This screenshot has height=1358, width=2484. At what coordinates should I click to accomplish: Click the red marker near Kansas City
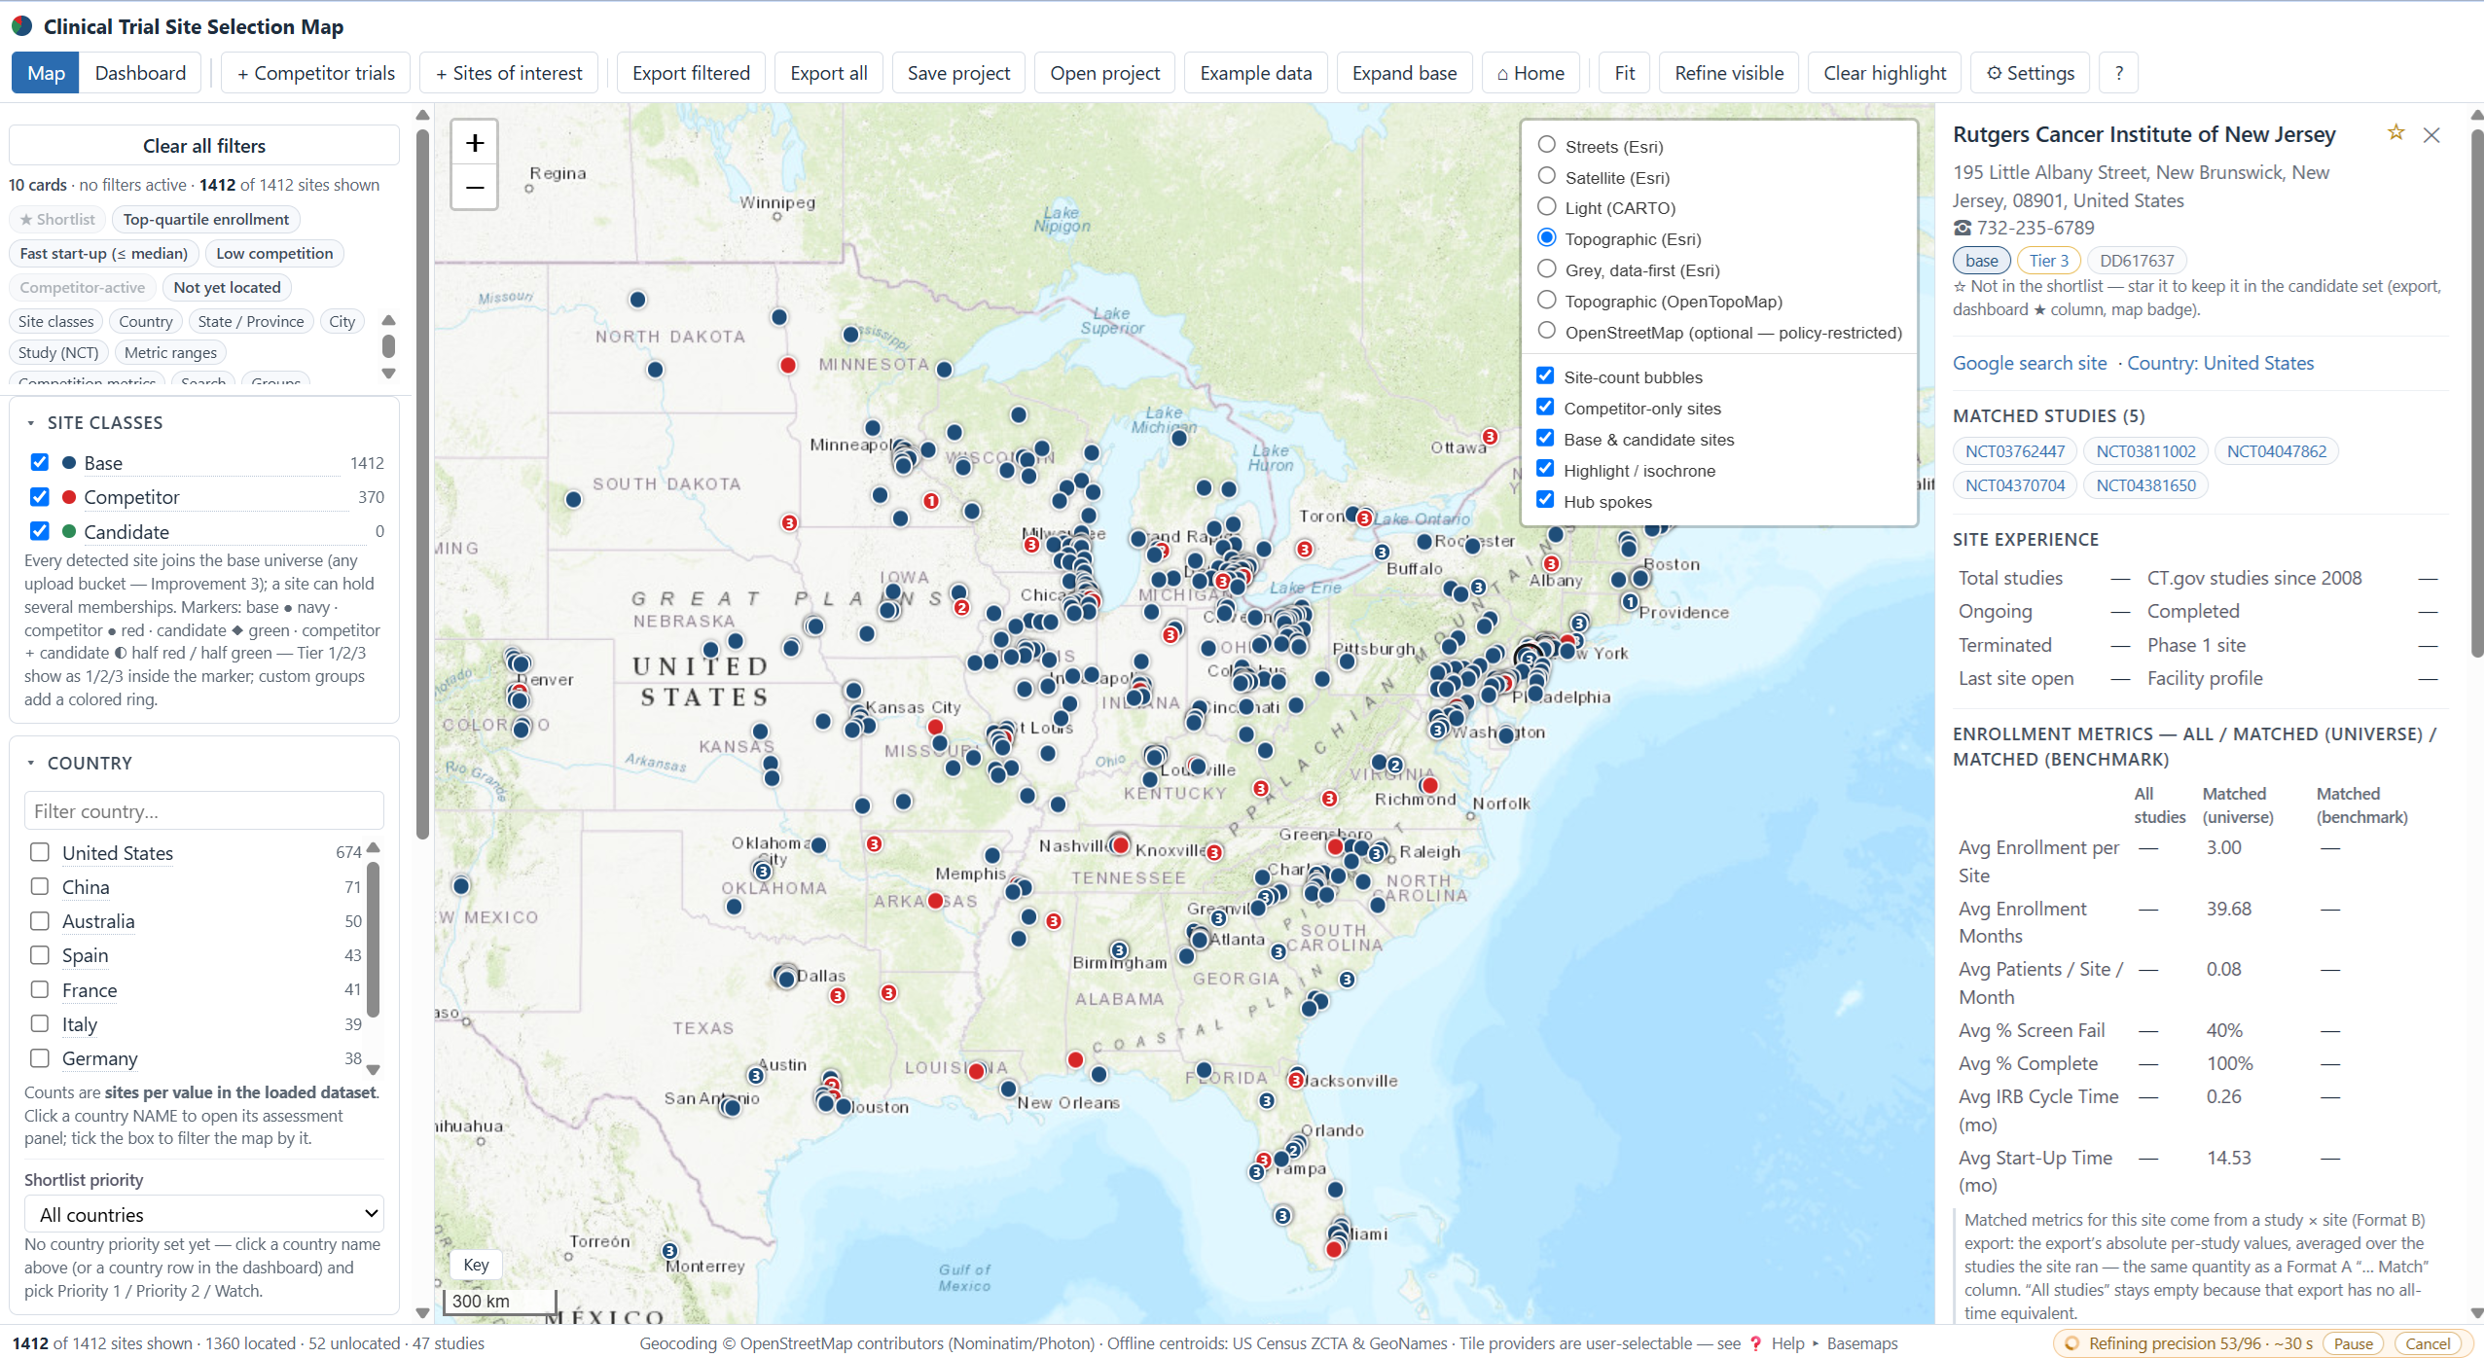pyautogui.click(x=935, y=727)
